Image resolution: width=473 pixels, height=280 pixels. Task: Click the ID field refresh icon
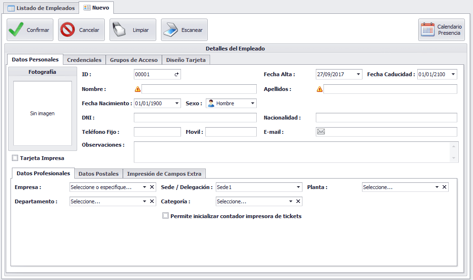point(177,74)
